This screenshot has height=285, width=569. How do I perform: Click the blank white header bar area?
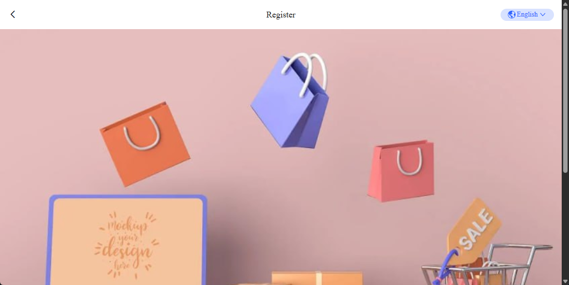click(145, 15)
